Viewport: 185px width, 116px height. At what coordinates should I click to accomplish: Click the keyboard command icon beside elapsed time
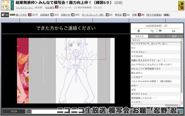(29, 111)
